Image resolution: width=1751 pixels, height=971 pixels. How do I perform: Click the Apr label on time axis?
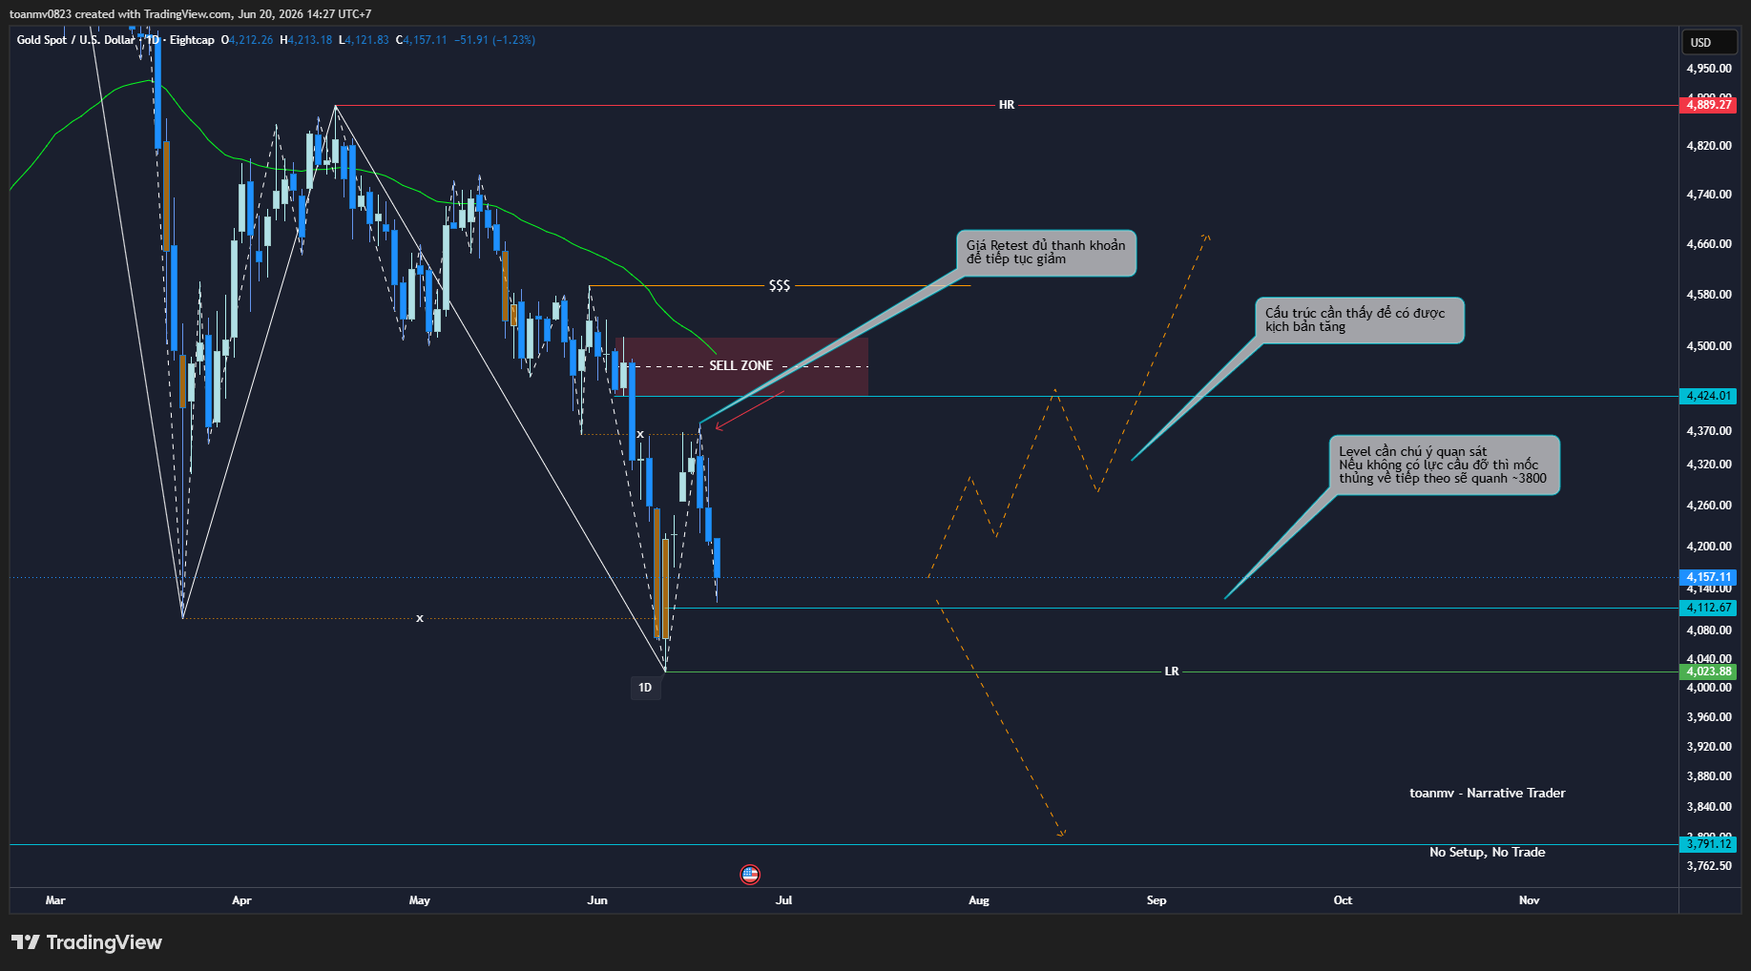(241, 900)
